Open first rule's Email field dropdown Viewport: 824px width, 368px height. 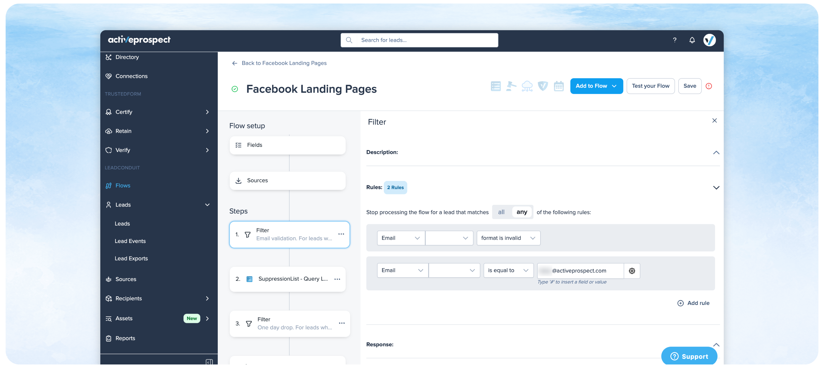pos(401,238)
